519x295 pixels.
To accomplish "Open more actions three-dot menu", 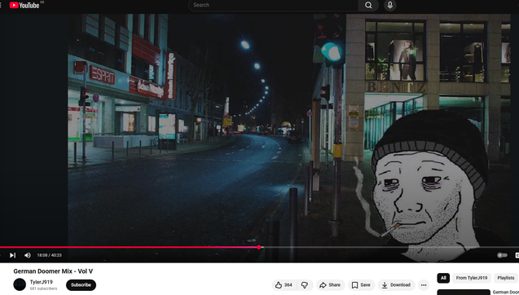I will tap(424, 285).
